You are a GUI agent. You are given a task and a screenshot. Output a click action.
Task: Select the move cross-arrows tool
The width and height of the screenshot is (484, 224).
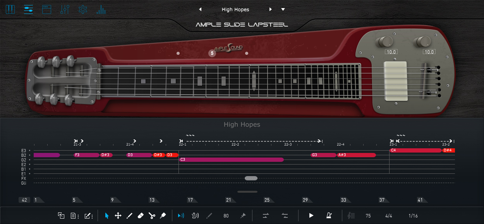click(118, 216)
